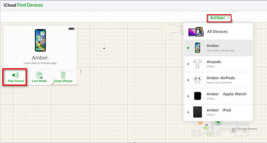This screenshot has width=267, height=143.
Task: Click the Play Sound speaker icon
Action: 15,75
